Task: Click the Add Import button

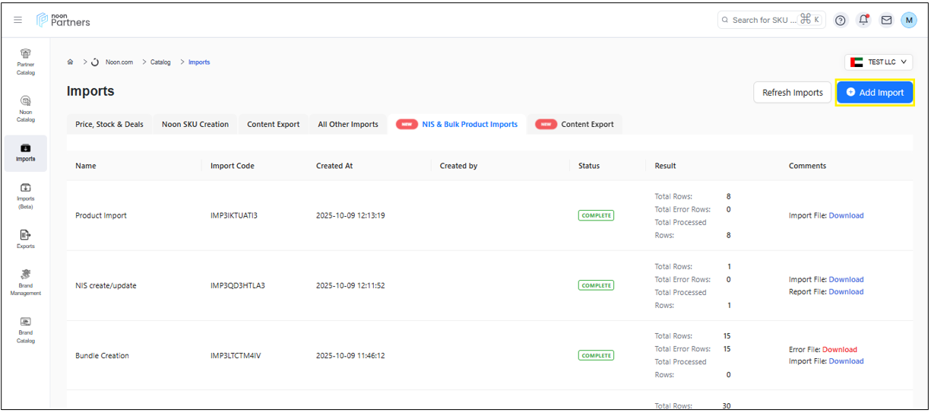Action: [875, 93]
